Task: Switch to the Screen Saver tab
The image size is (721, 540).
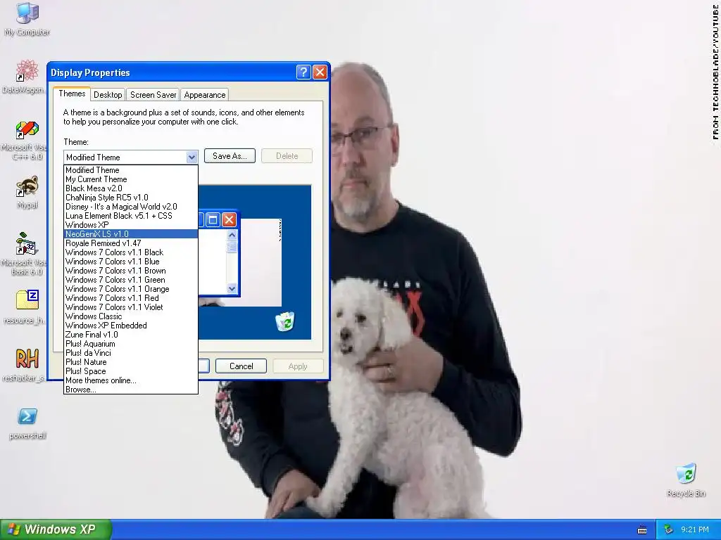Action: 153,95
